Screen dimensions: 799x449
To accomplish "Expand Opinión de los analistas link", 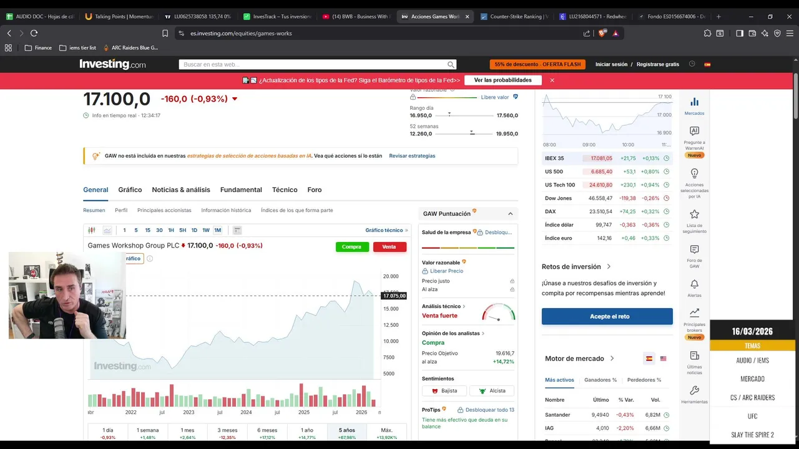I will (453, 334).
